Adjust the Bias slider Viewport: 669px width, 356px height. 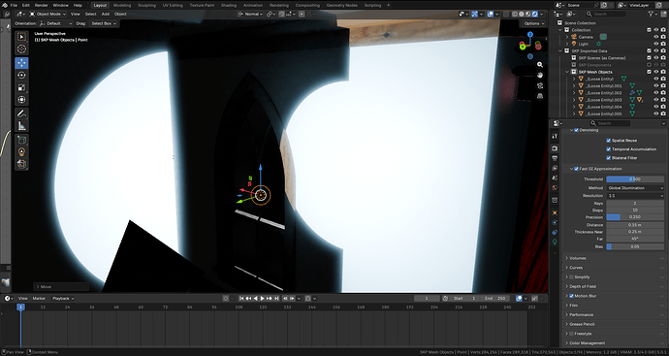coord(635,246)
